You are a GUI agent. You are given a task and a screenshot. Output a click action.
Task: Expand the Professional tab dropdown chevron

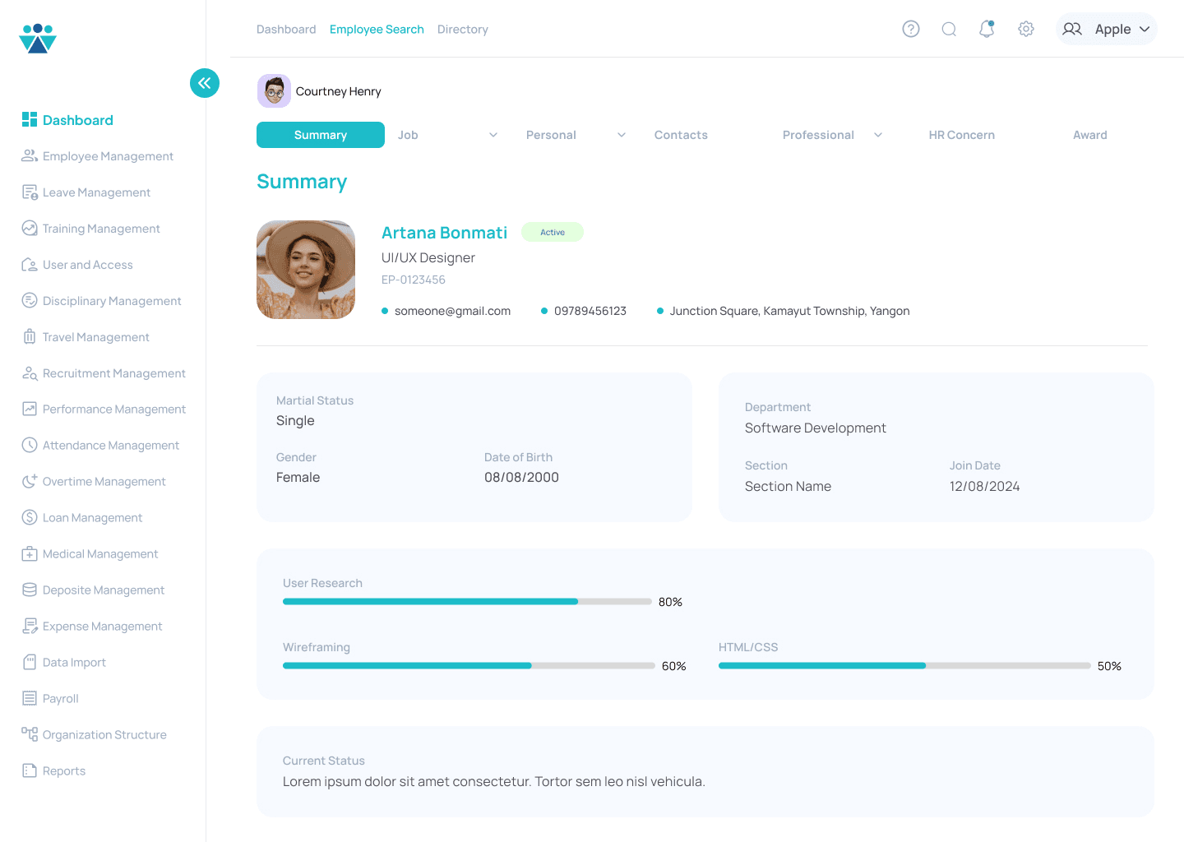(878, 135)
